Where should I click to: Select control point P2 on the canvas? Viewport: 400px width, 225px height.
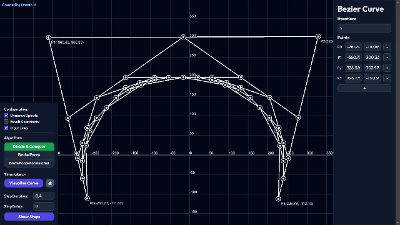318,37
